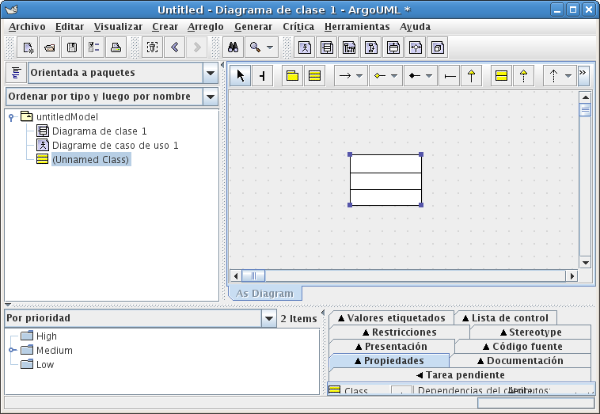Image resolution: width=600 pixels, height=414 pixels.
Task: Click the explorer perspective configure icon
Action: (x=16, y=73)
